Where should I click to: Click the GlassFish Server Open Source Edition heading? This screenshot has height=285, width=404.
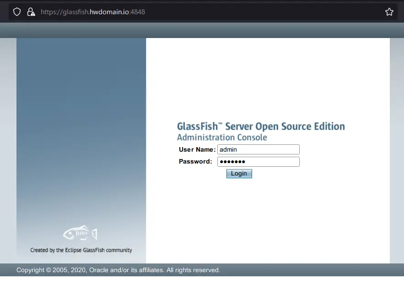(261, 126)
